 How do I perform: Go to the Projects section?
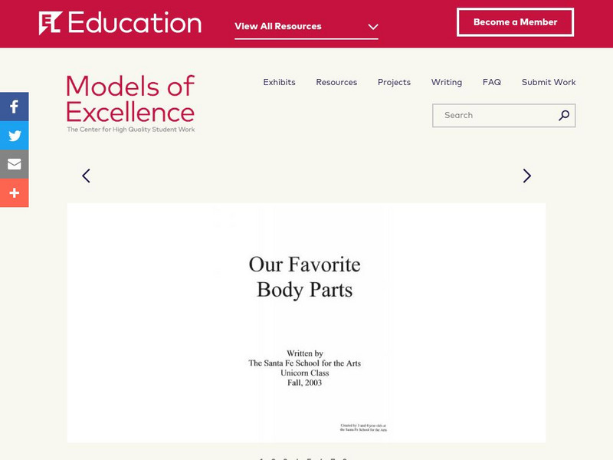(x=394, y=82)
